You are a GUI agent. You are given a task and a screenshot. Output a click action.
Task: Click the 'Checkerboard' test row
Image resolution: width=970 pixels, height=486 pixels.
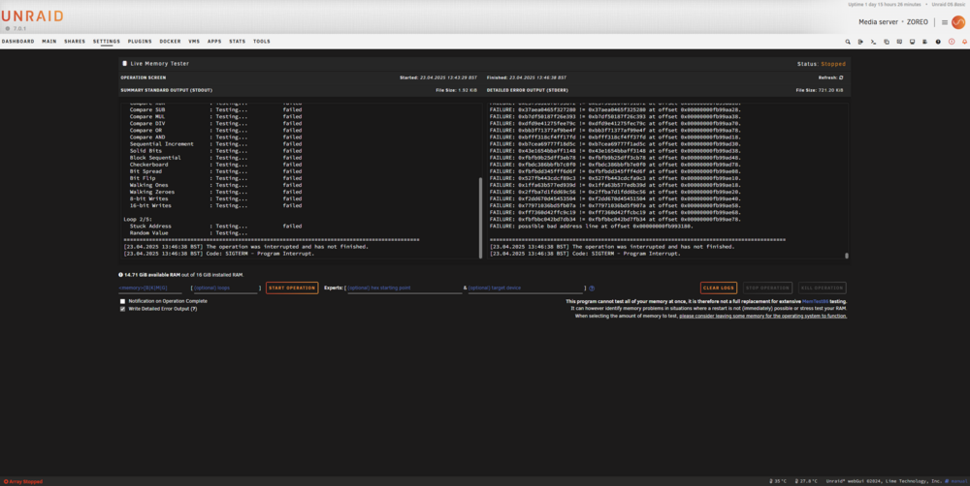[x=216, y=165]
